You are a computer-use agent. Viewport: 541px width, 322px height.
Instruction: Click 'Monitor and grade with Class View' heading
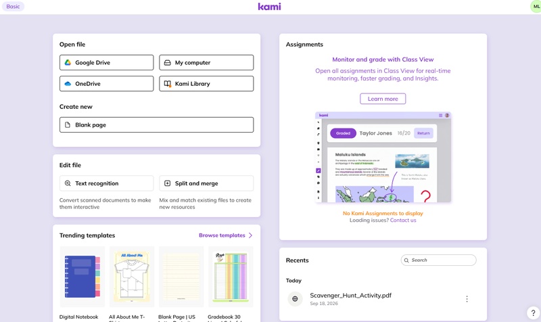(x=383, y=60)
